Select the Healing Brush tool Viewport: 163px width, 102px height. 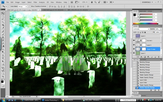click(3, 32)
